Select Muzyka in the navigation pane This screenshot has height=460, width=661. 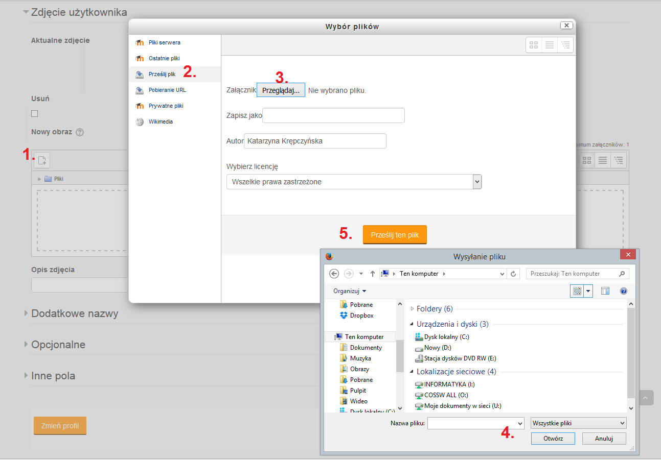pyautogui.click(x=356, y=358)
